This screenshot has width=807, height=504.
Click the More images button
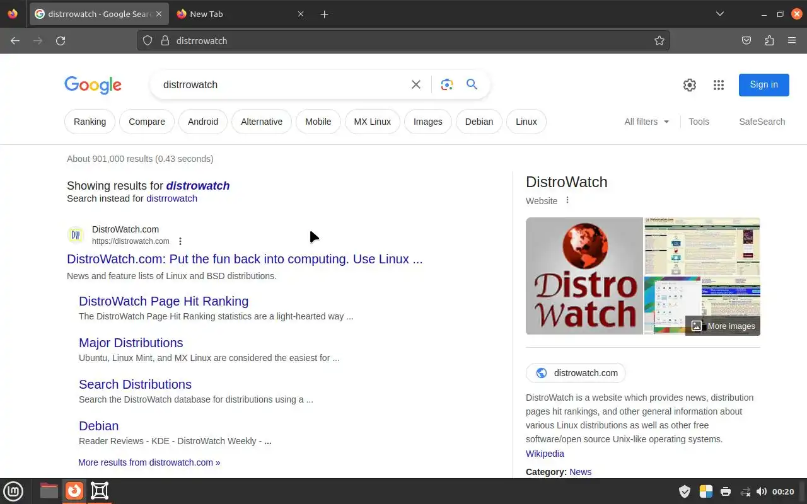coord(723,326)
